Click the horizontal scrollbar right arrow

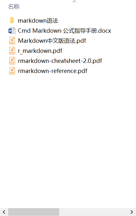[132, 212]
